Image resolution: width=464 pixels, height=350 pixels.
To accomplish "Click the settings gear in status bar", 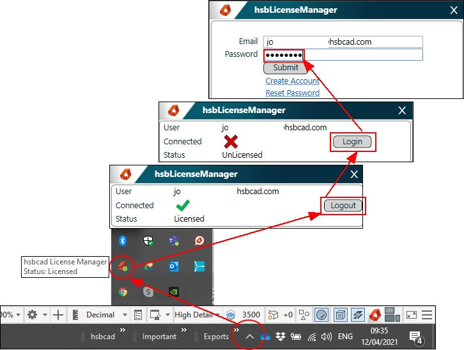I will tap(32, 315).
